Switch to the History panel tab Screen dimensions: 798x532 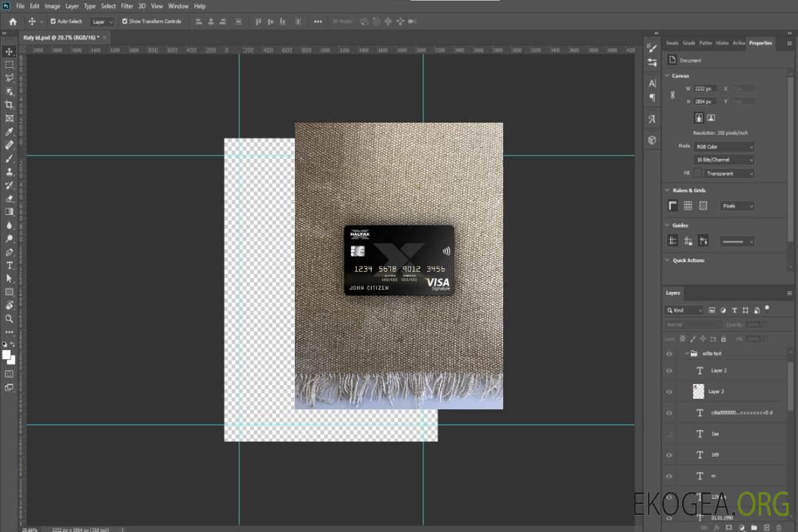[722, 43]
